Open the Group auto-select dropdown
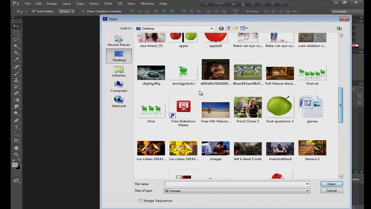 click(x=67, y=11)
